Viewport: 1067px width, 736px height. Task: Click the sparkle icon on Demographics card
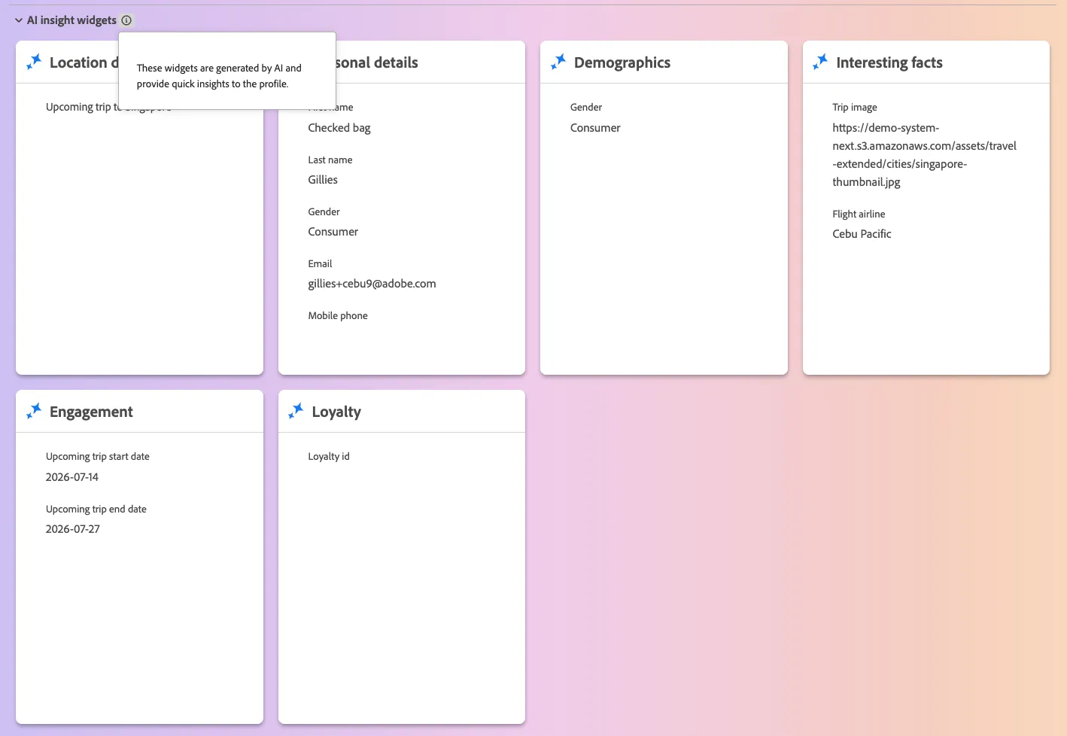tap(558, 62)
